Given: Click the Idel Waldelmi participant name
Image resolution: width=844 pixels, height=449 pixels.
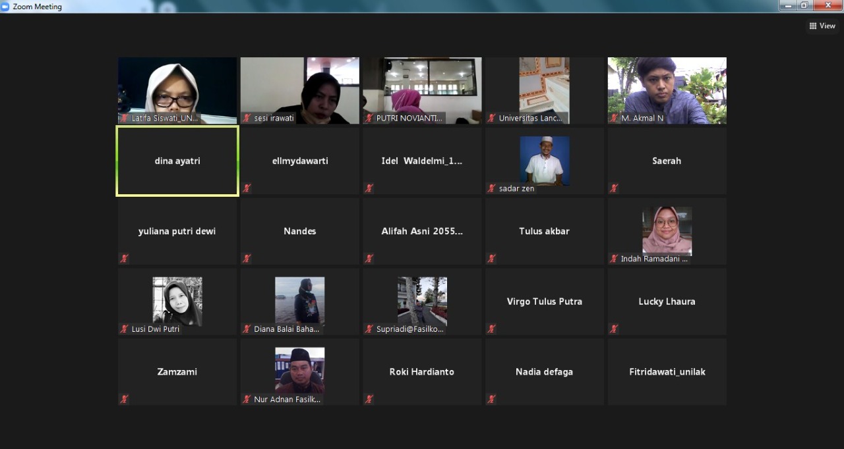Looking at the screenshot, I should (422, 161).
